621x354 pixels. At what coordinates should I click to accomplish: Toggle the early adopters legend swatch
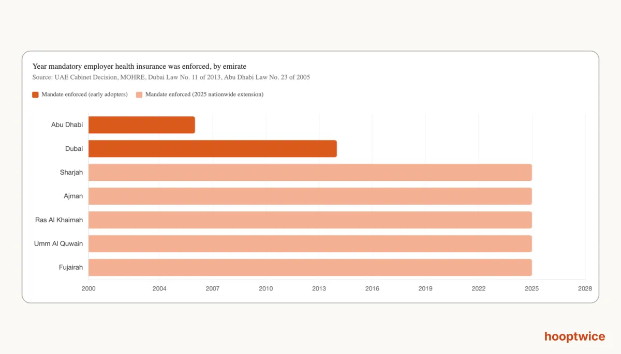click(35, 95)
